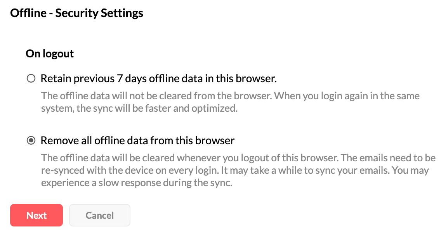The width and height of the screenshot is (441, 235).
Task: Click the 'experience a slow response during the sync' text
Action: [x=137, y=183]
